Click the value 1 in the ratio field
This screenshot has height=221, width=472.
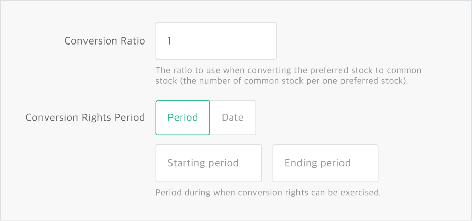pyautogui.click(x=170, y=41)
